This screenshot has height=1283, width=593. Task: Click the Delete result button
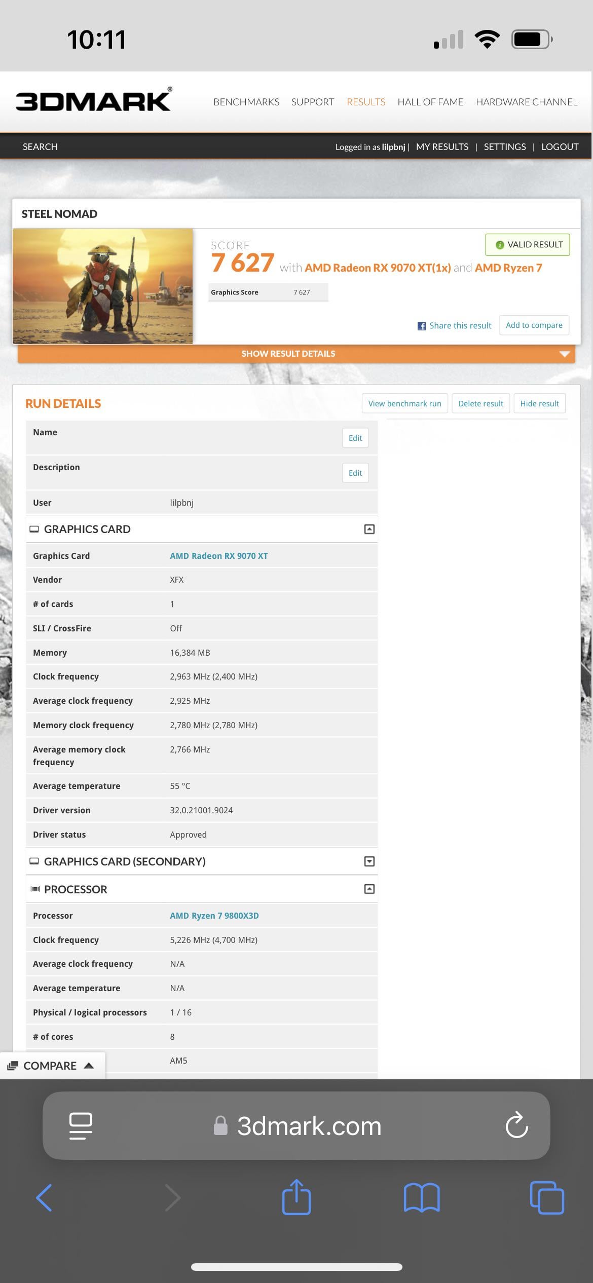[480, 403]
